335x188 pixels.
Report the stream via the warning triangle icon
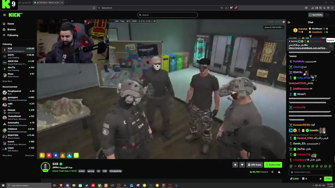[x=279, y=172]
